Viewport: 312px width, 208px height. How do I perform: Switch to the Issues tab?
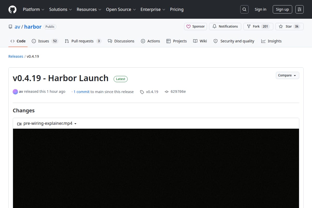[x=44, y=41]
